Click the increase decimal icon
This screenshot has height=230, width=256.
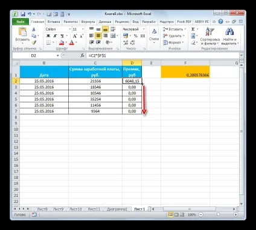126,43
